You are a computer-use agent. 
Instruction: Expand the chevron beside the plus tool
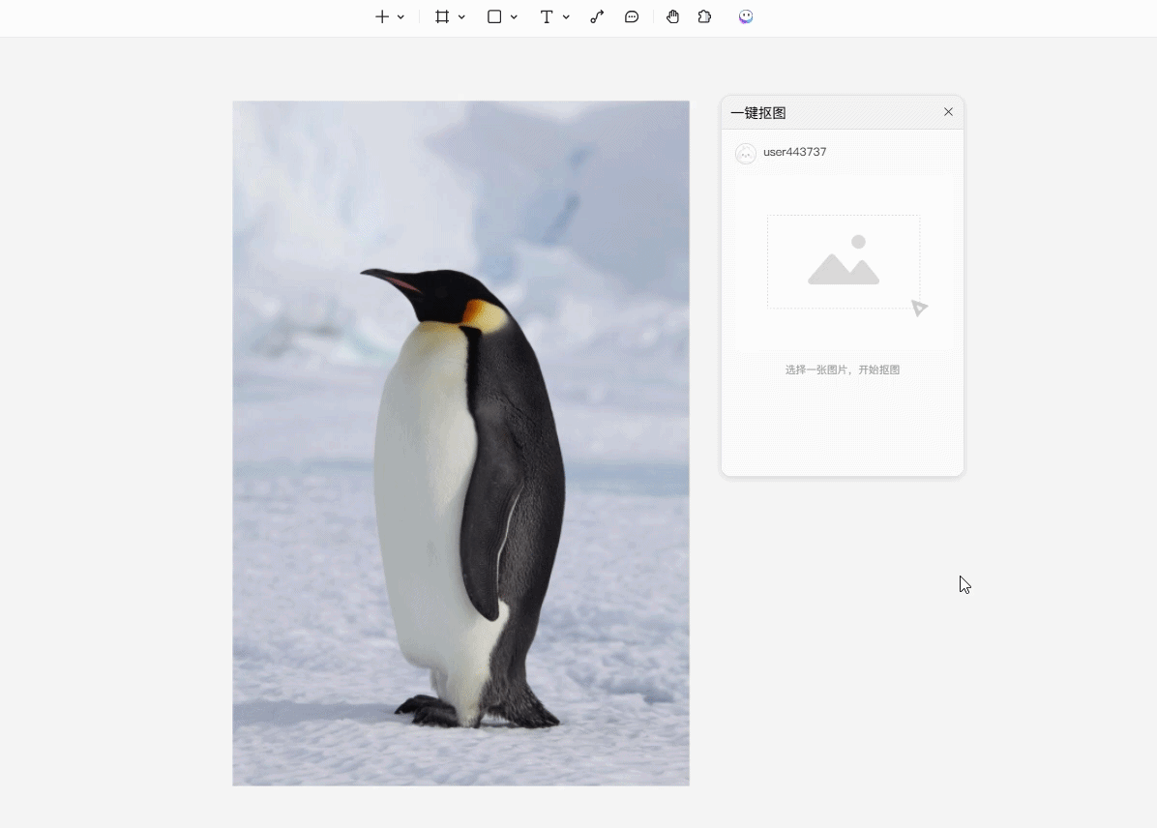[400, 17]
